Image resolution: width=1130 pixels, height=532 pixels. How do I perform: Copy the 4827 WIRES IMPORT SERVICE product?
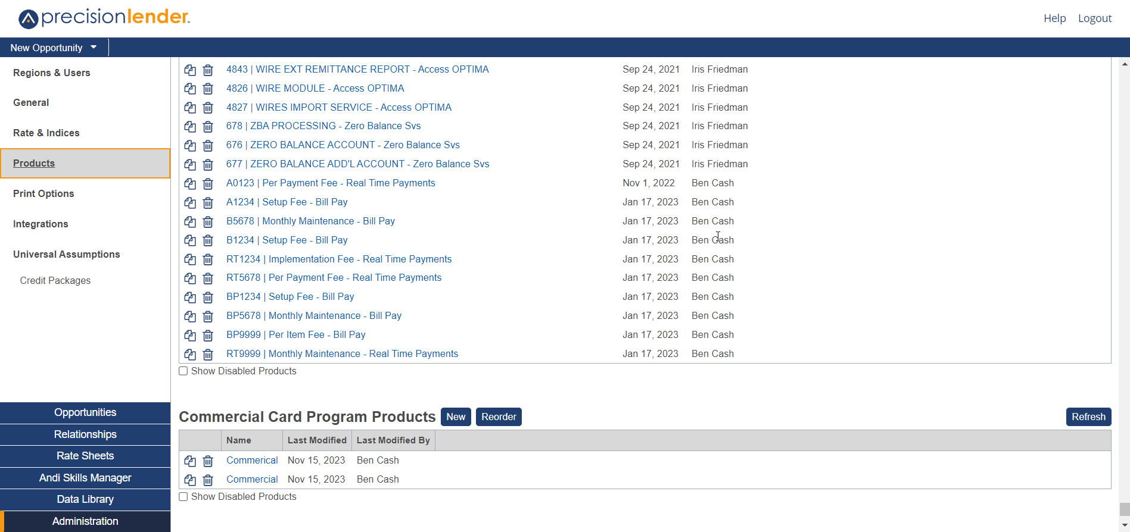190,108
